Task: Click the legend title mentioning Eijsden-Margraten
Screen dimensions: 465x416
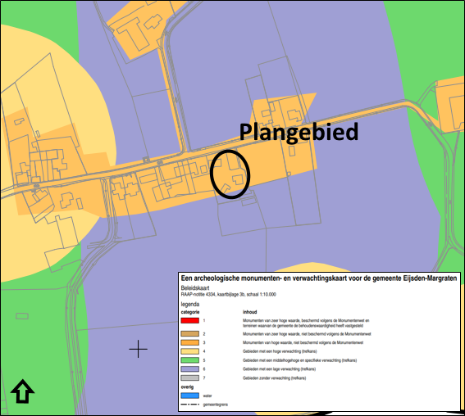Action: [319, 278]
